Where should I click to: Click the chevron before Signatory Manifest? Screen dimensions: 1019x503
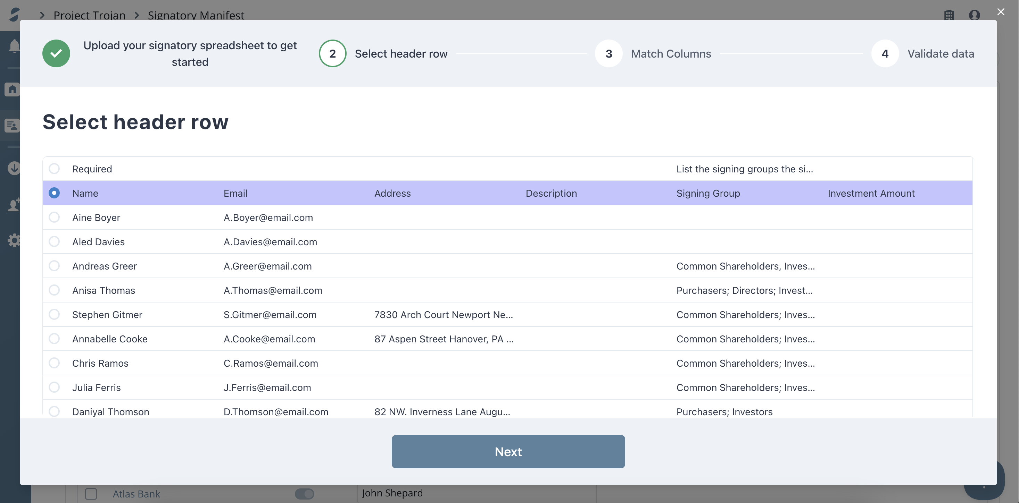[136, 15]
